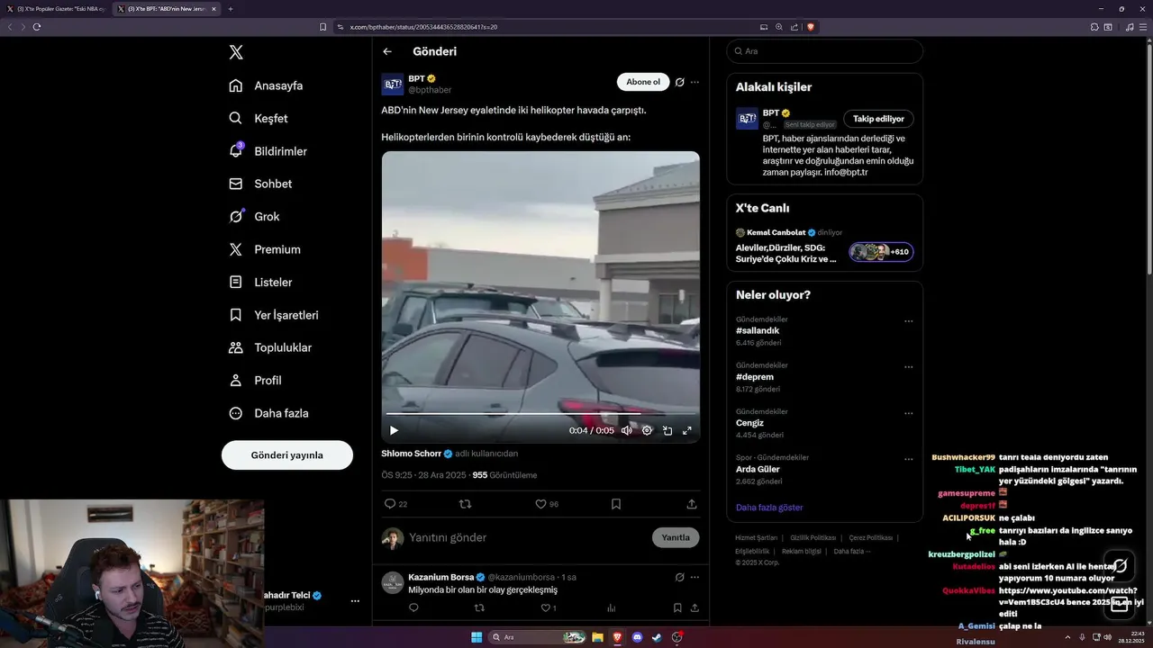The width and height of the screenshot is (1153, 648).
Task: Open Bildirimler notifications
Action: point(268,151)
